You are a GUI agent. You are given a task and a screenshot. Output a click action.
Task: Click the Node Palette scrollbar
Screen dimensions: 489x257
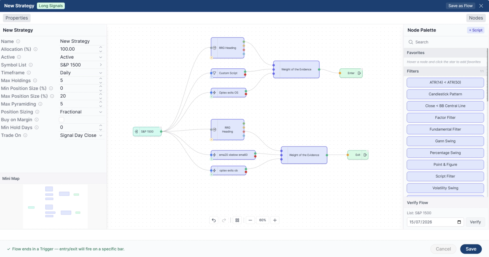[487, 75]
